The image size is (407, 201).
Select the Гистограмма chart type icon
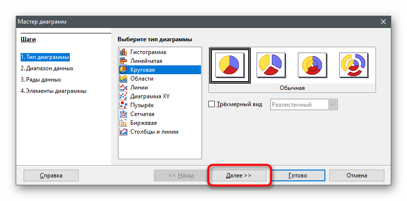[123, 52]
